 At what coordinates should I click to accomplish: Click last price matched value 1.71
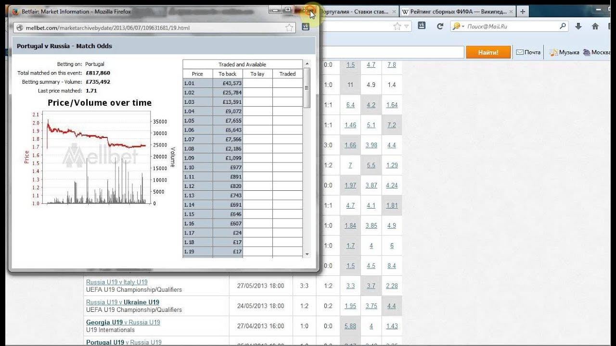[x=91, y=91]
